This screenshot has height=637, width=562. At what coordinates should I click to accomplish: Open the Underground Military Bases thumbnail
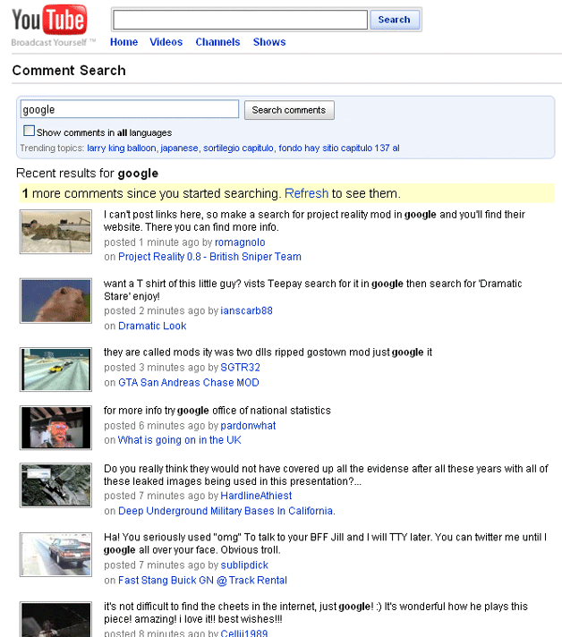coord(55,485)
